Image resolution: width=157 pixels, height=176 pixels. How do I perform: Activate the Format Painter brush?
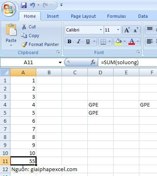(24, 44)
